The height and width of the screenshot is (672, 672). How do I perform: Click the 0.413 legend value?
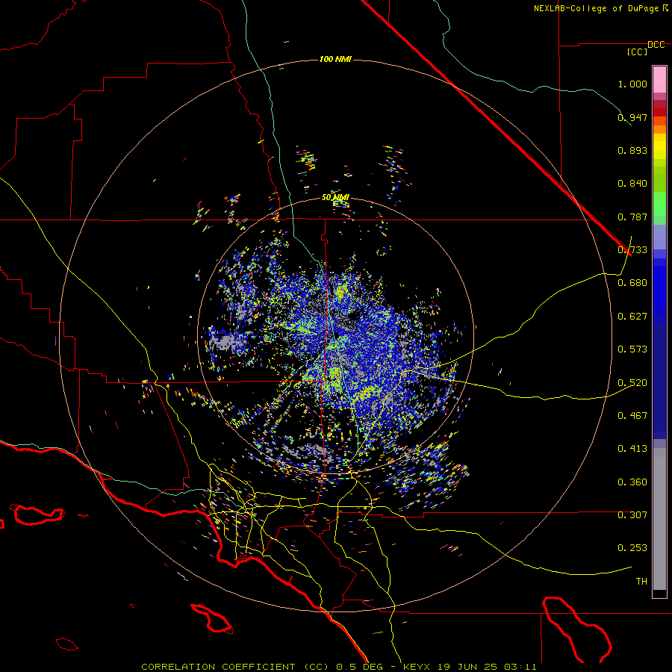coord(632,449)
